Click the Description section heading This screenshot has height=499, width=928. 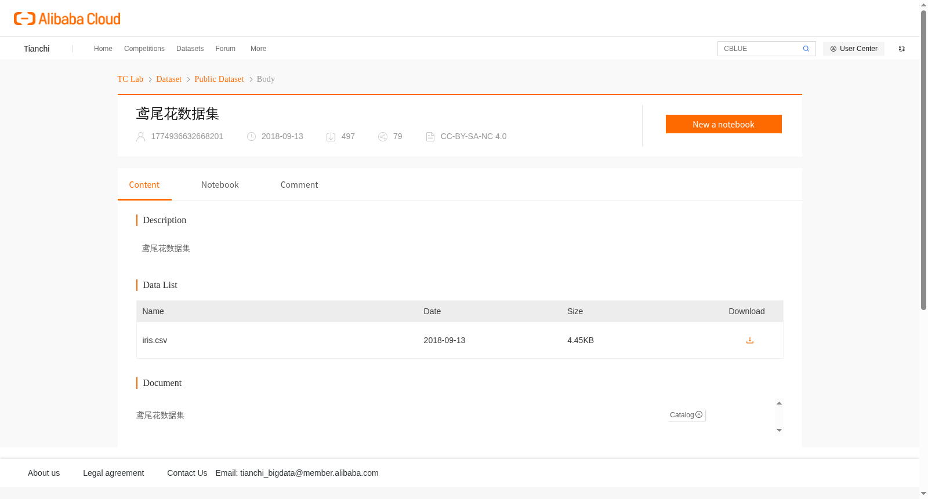coord(165,220)
